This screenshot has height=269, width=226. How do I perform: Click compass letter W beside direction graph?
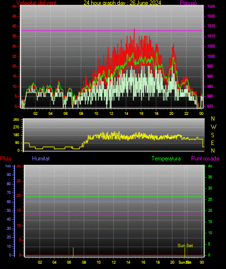pyautogui.click(x=213, y=127)
